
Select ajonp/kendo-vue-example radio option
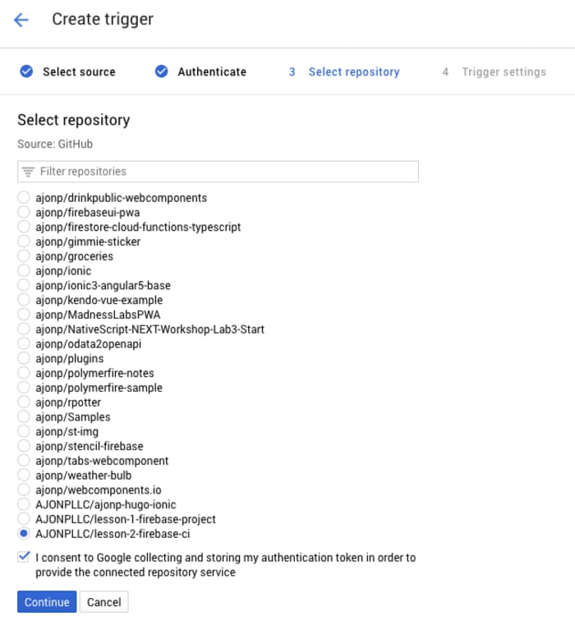24,301
